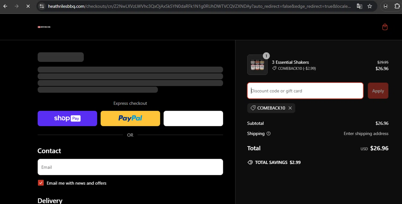Click the Express checkout label

click(x=130, y=103)
